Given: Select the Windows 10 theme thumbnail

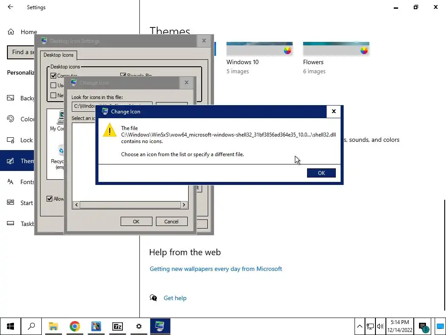Looking at the screenshot, I should coord(260,49).
